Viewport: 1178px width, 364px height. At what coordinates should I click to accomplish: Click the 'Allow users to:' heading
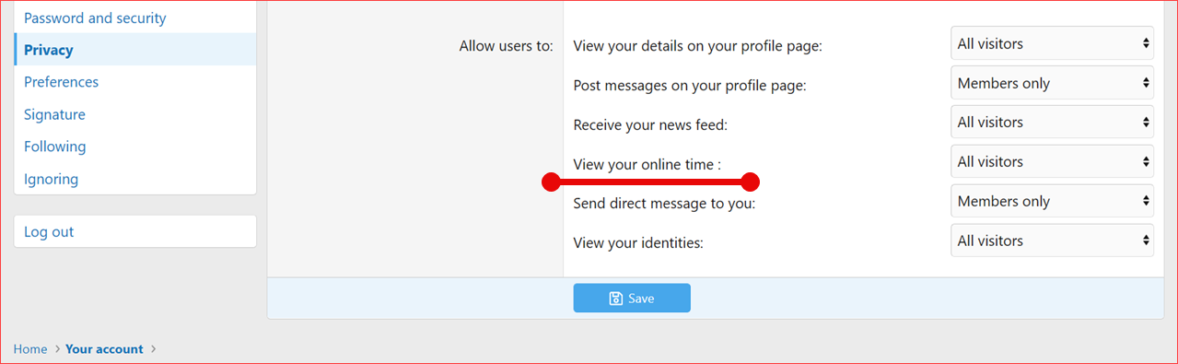506,46
